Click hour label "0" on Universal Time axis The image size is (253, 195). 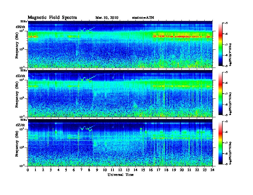tap(28, 170)
